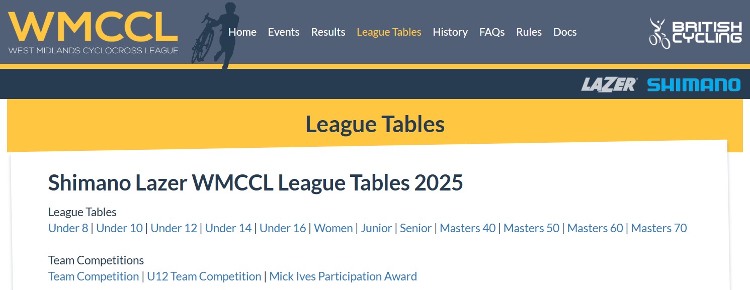The width and height of the screenshot is (750, 290).
Task: Open the History menu item
Action: coord(450,32)
